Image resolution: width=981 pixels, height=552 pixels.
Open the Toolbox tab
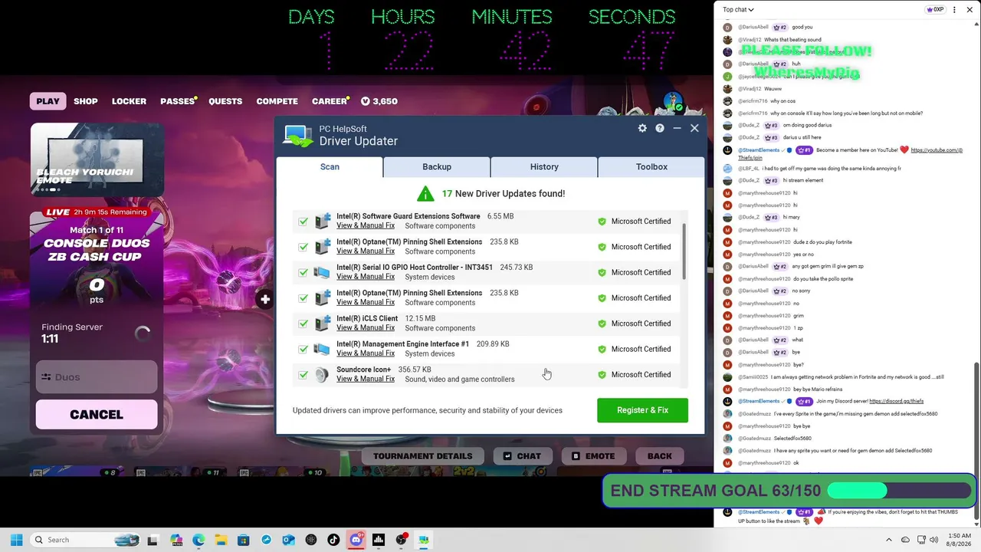pyautogui.click(x=651, y=166)
